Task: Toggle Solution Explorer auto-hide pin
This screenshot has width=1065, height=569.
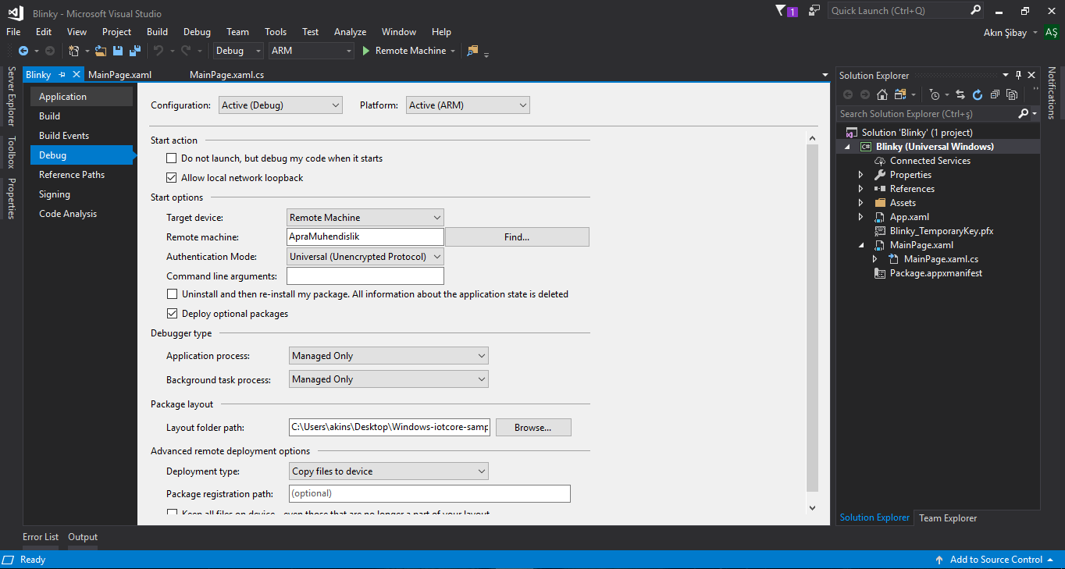Action: click(x=1018, y=75)
